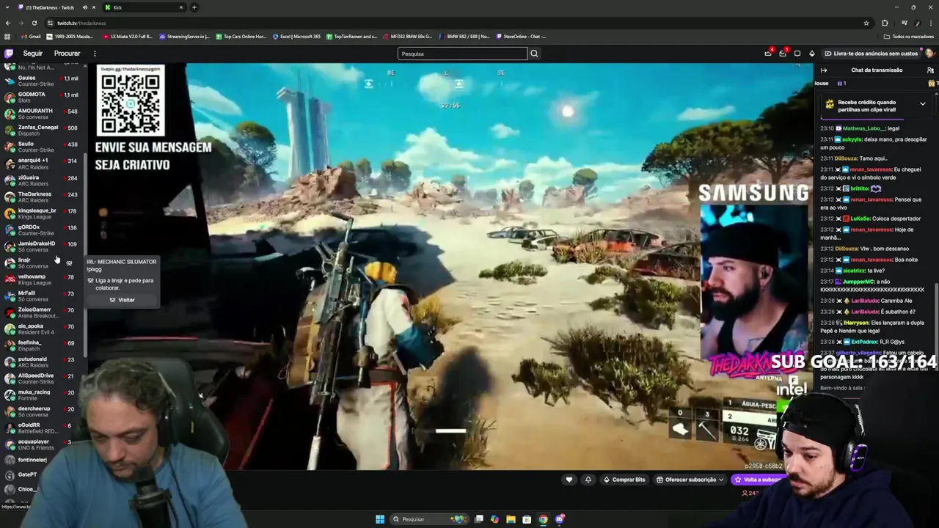Click the Get Bits diamond icon
The height and width of the screenshot is (528, 939).
tap(811, 54)
